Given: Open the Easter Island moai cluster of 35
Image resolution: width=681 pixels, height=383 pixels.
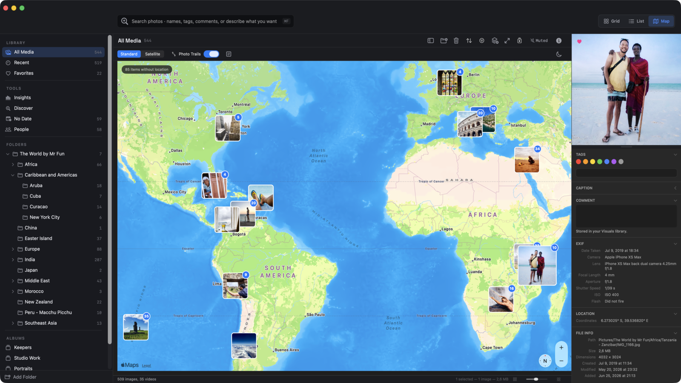Looking at the screenshot, I should coord(136,327).
